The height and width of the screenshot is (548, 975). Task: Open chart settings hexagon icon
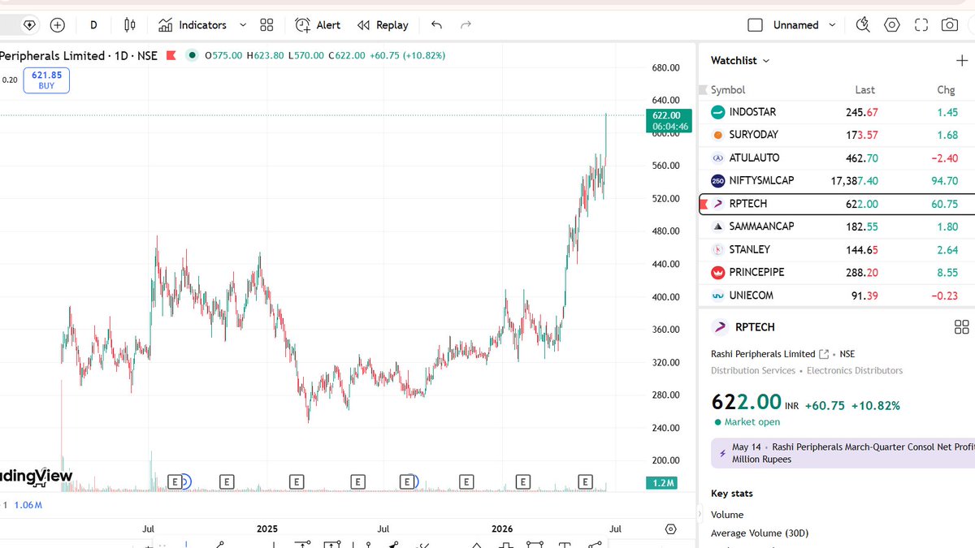tap(892, 25)
